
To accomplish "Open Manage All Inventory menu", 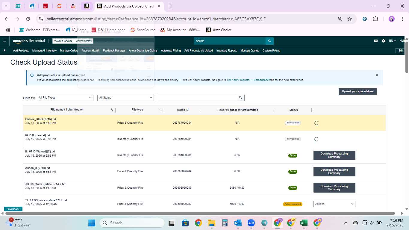I will pyautogui.click(x=44, y=51).
